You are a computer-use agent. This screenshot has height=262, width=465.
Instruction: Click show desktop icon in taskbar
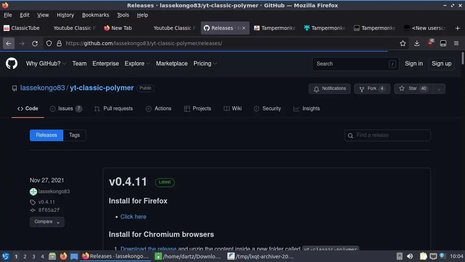(x=74, y=256)
